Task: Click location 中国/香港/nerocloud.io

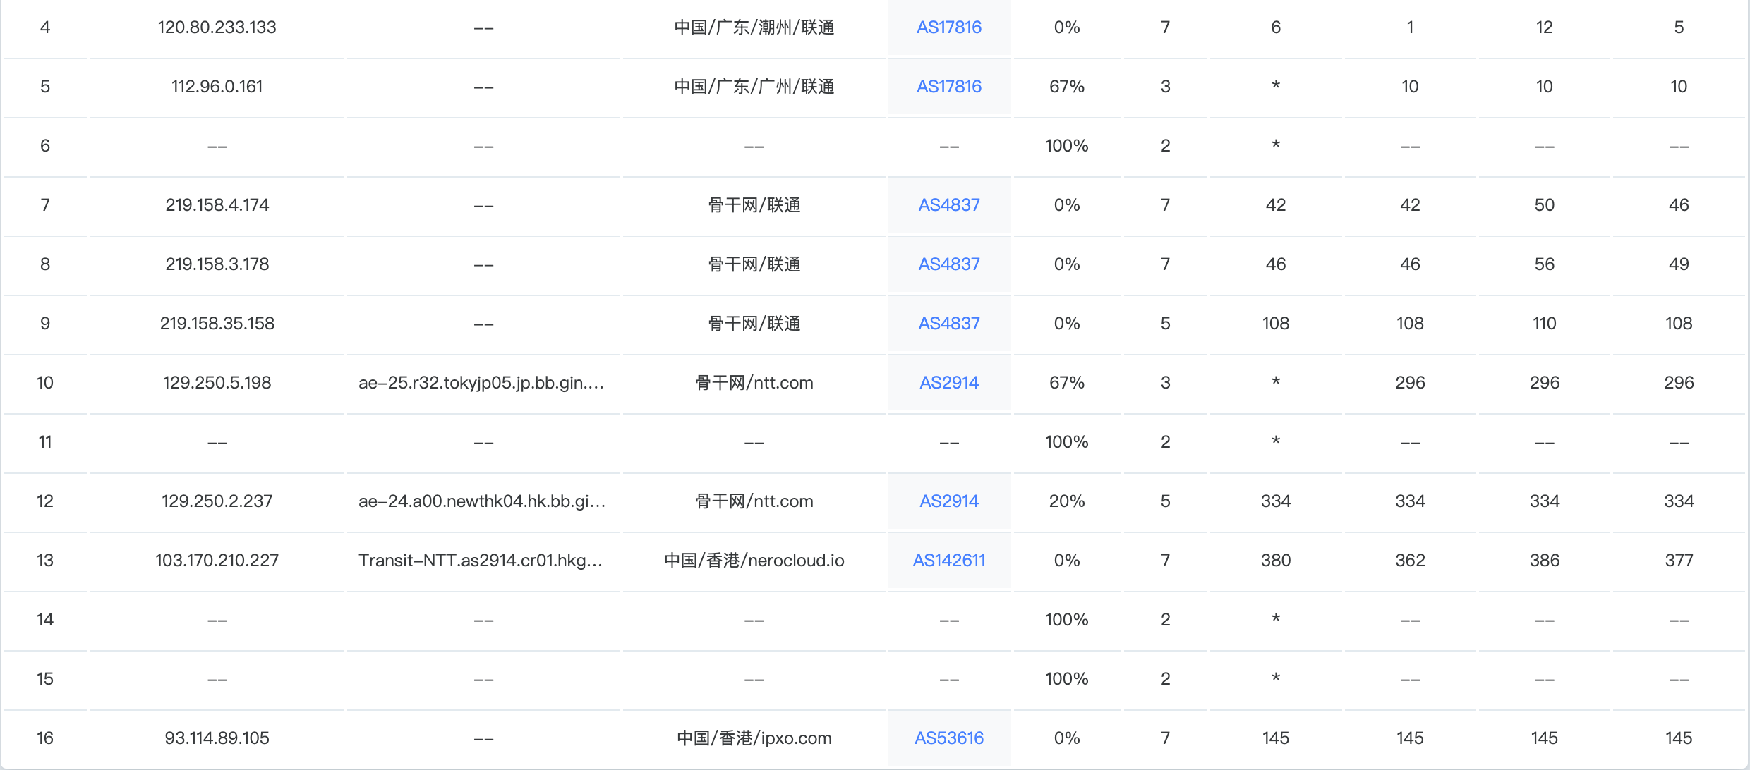Action: tap(754, 561)
